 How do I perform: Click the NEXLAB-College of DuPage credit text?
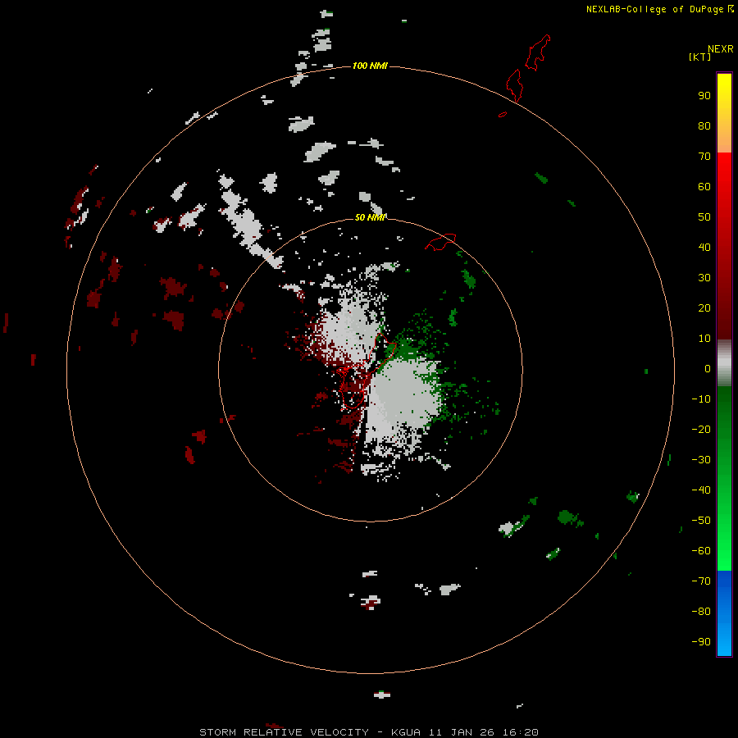point(656,9)
